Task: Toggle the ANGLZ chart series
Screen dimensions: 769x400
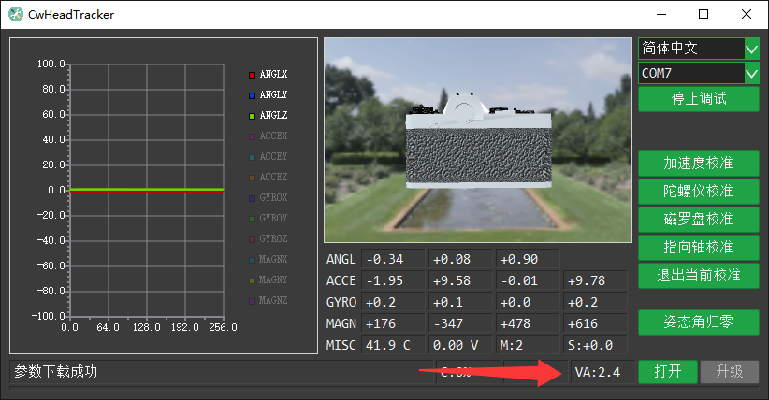Action: point(268,116)
